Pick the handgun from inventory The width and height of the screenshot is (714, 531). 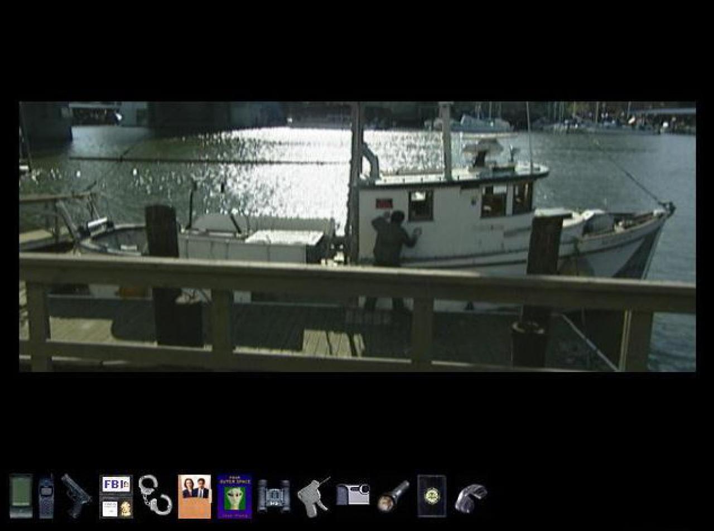point(76,495)
